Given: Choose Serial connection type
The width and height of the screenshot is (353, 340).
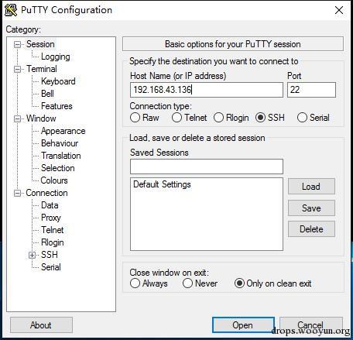Looking at the screenshot, I should (x=302, y=118).
